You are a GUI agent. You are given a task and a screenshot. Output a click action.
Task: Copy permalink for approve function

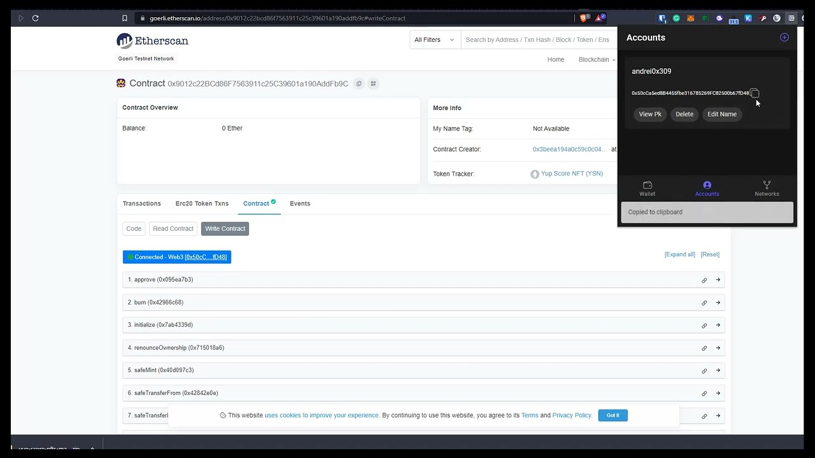pos(704,280)
